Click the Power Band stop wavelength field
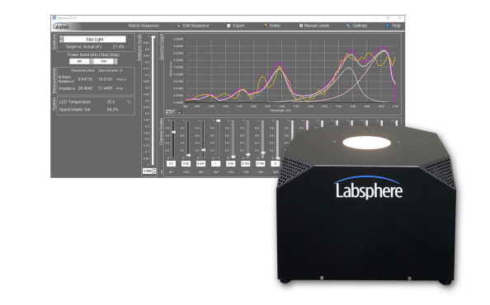Image resolution: width=490 pixels, height=305 pixels. (103, 62)
